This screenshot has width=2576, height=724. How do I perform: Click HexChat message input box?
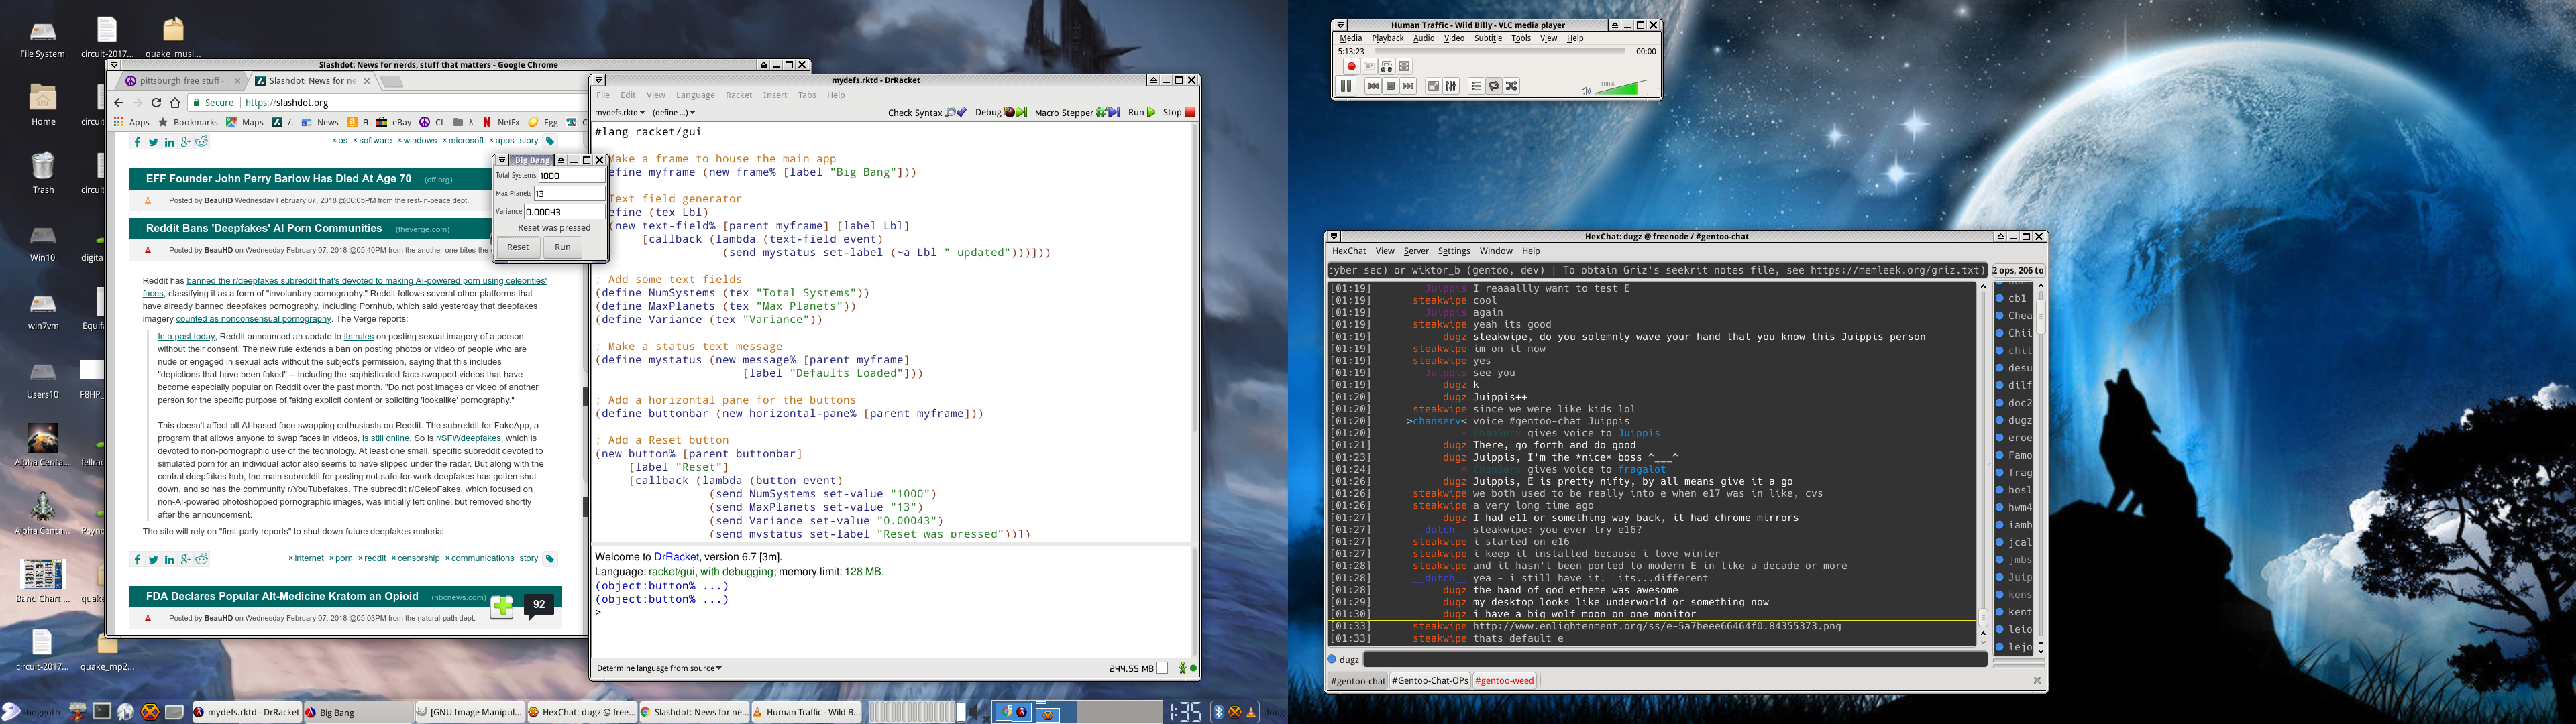(x=1674, y=659)
